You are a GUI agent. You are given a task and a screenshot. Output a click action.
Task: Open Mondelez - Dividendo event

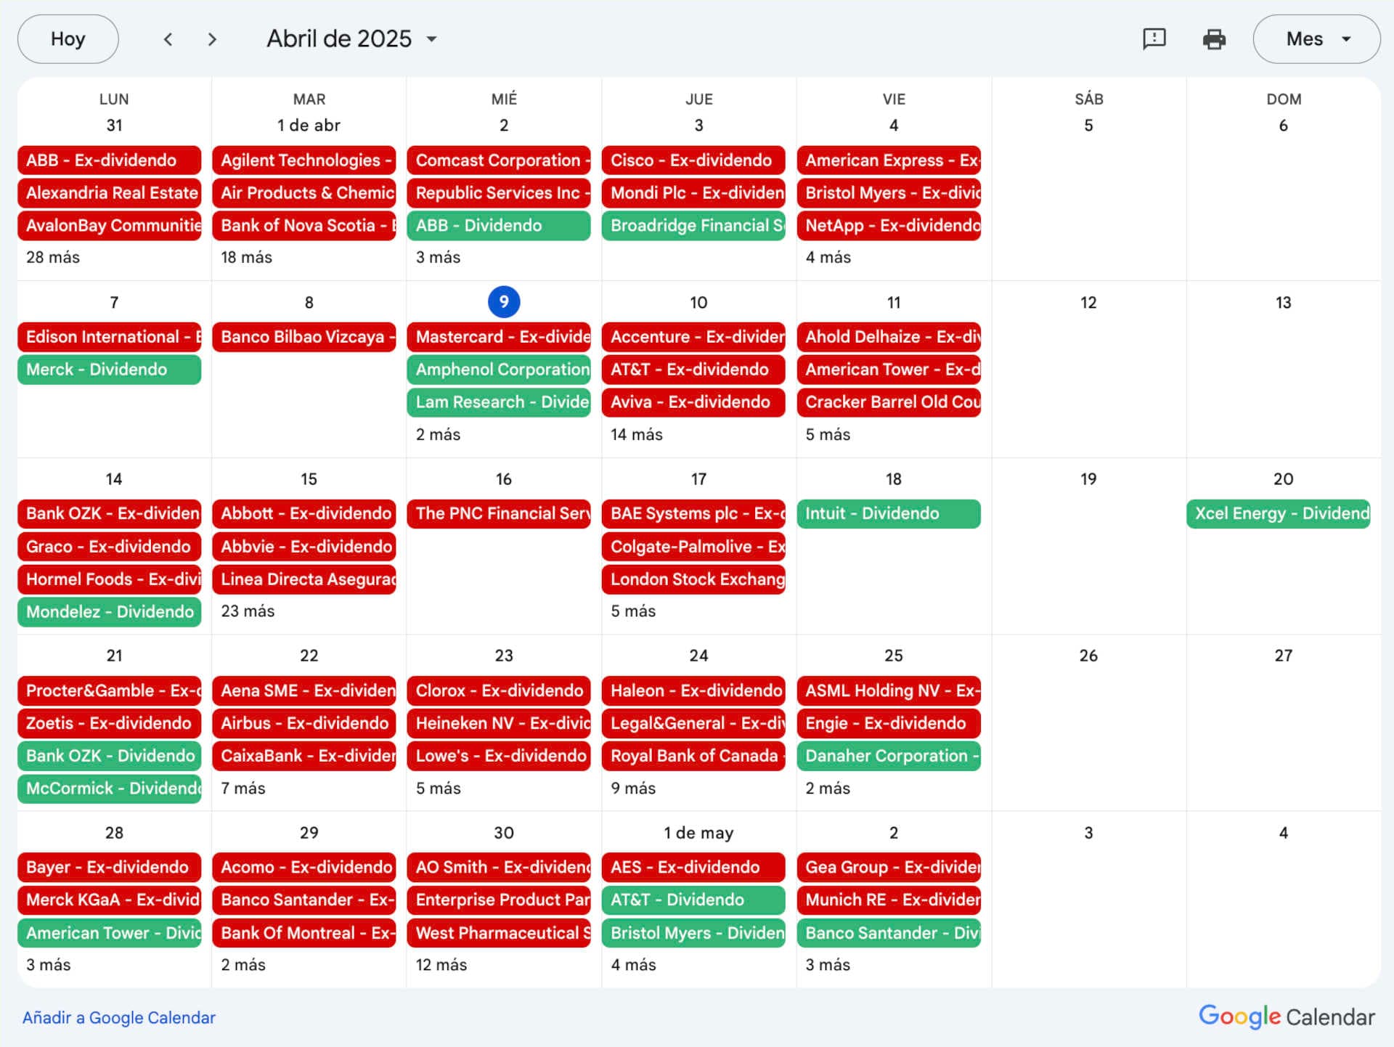[x=110, y=611]
